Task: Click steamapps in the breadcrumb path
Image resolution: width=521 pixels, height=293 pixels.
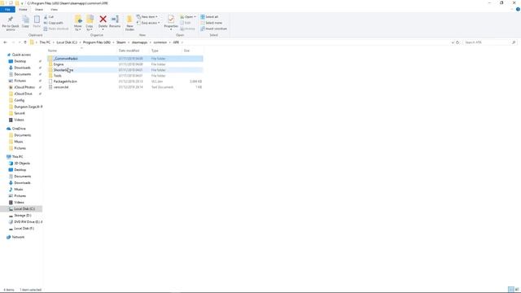Action: [x=139, y=42]
